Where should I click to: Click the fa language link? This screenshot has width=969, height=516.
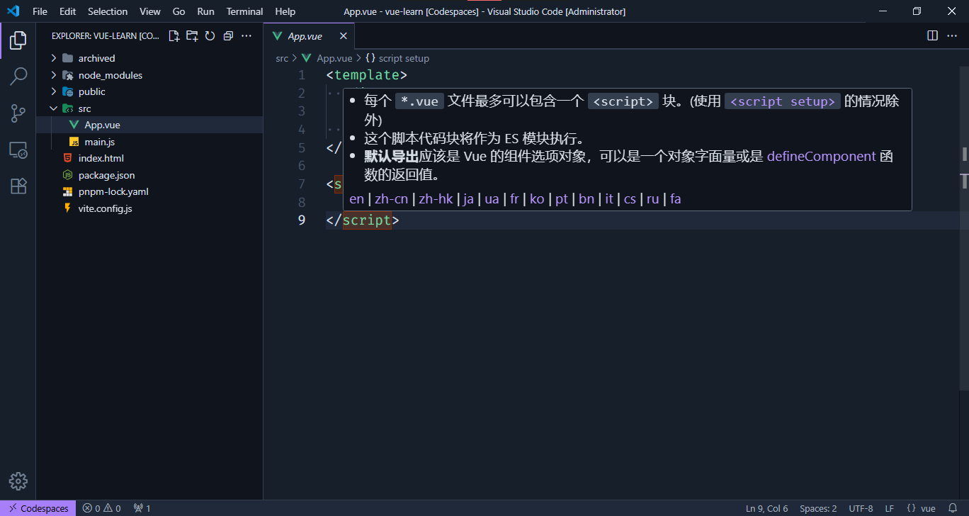click(x=676, y=198)
